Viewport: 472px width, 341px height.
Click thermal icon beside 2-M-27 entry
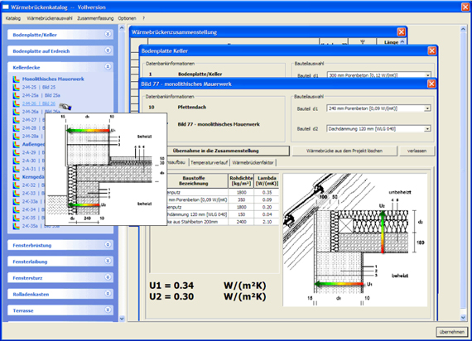tap(16, 120)
